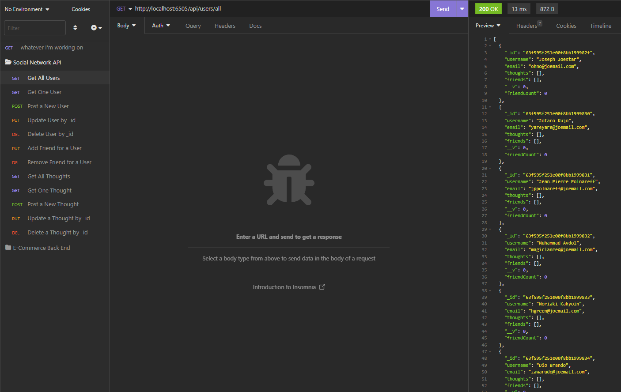
Task: Switch to the Query tab
Action: click(x=193, y=26)
